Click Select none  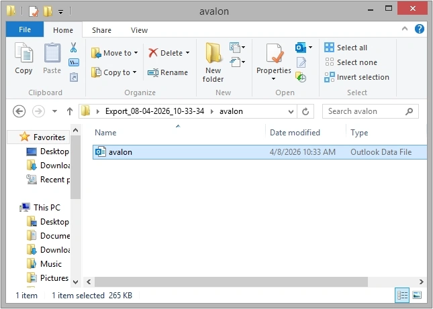coord(350,62)
